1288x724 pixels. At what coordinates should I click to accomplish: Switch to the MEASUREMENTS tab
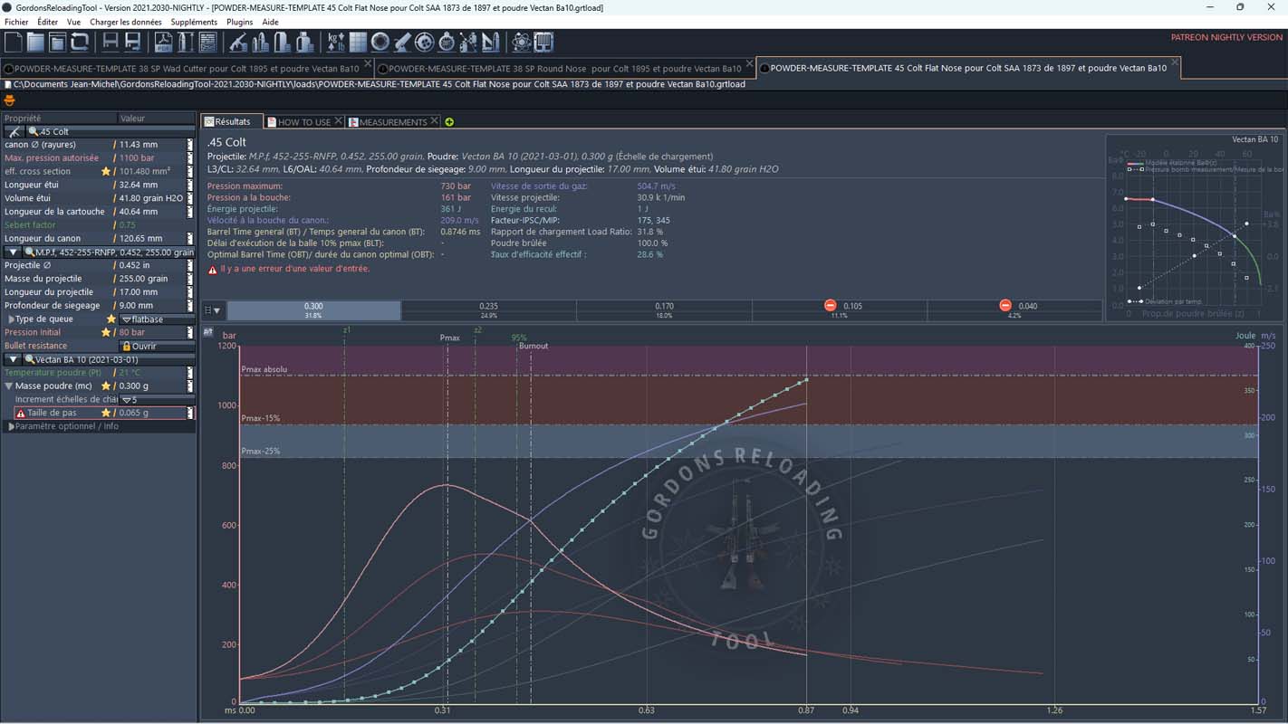click(x=392, y=122)
